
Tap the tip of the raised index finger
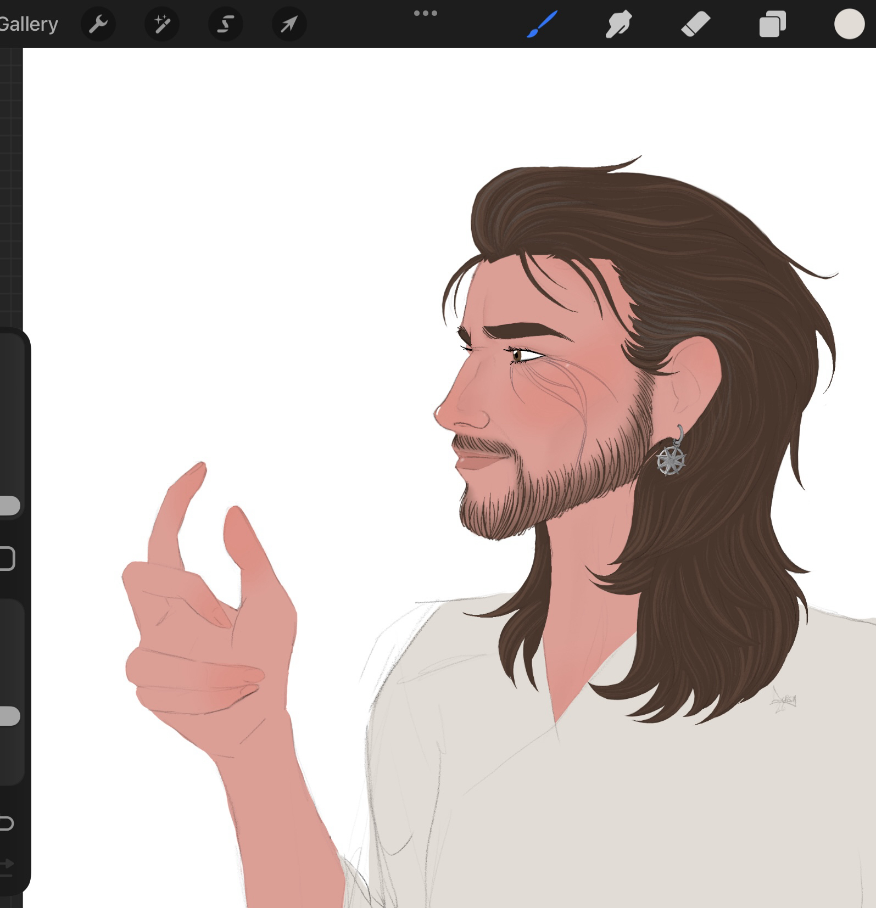coord(197,468)
